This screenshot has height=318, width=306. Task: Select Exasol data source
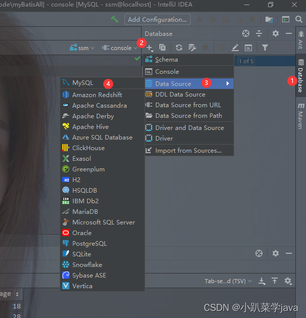click(102, 159)
